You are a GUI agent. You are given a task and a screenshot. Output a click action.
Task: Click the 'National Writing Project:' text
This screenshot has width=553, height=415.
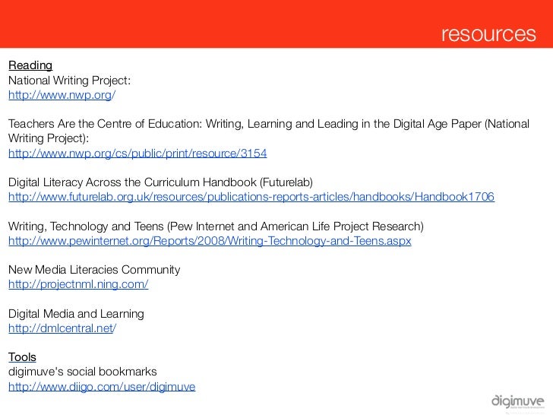point(69,81)
